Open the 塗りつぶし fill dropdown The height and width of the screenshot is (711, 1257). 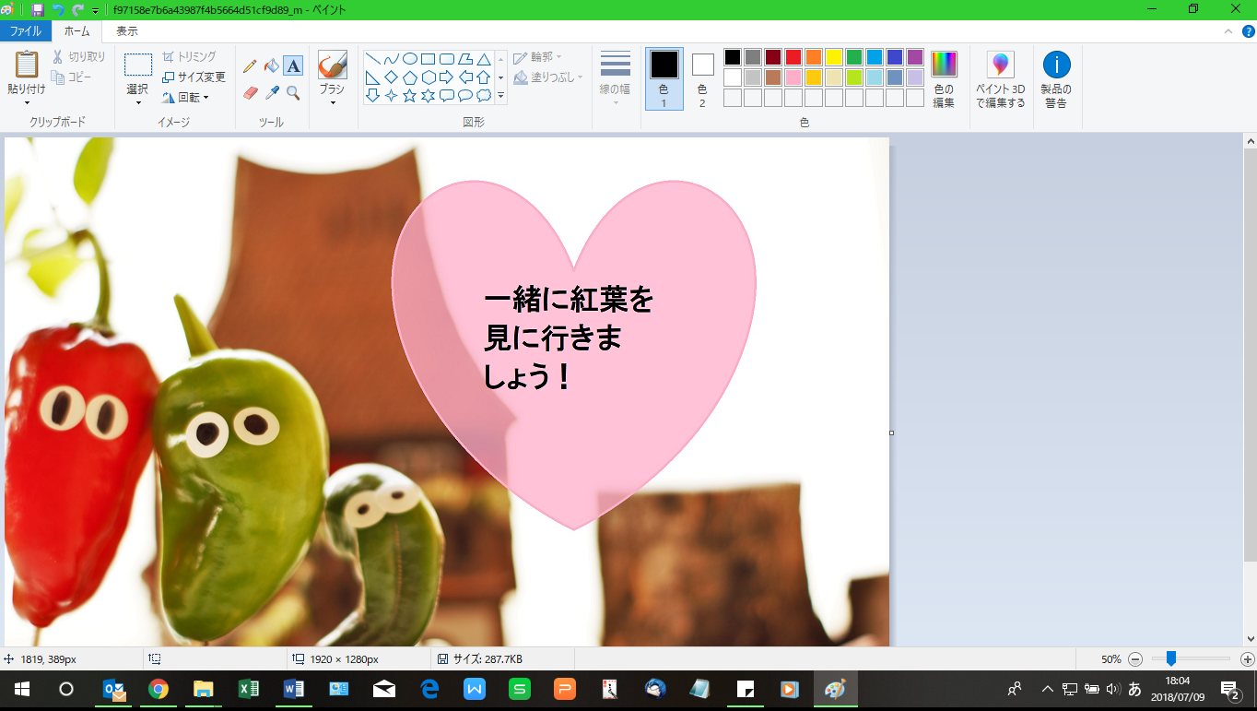pos(548,77)
